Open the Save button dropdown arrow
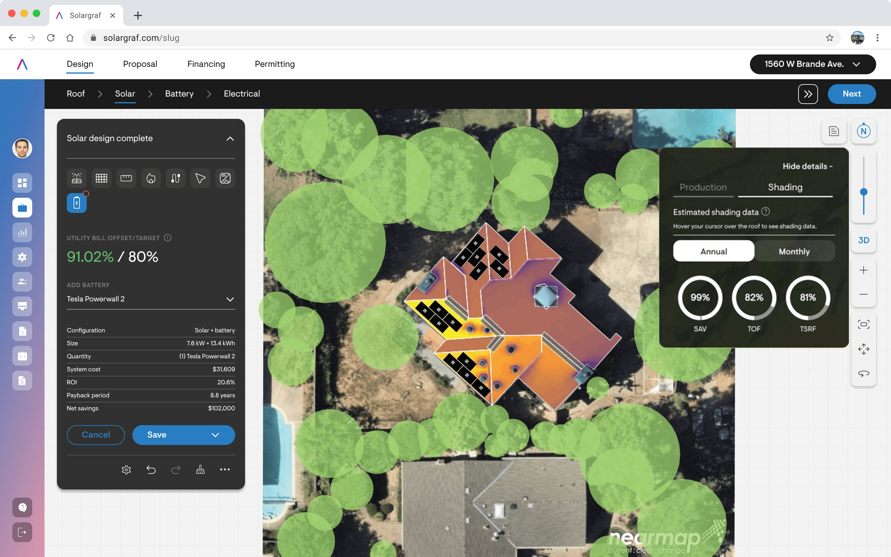The height and width of the screenshot is (557, 891). pos(215,435)
